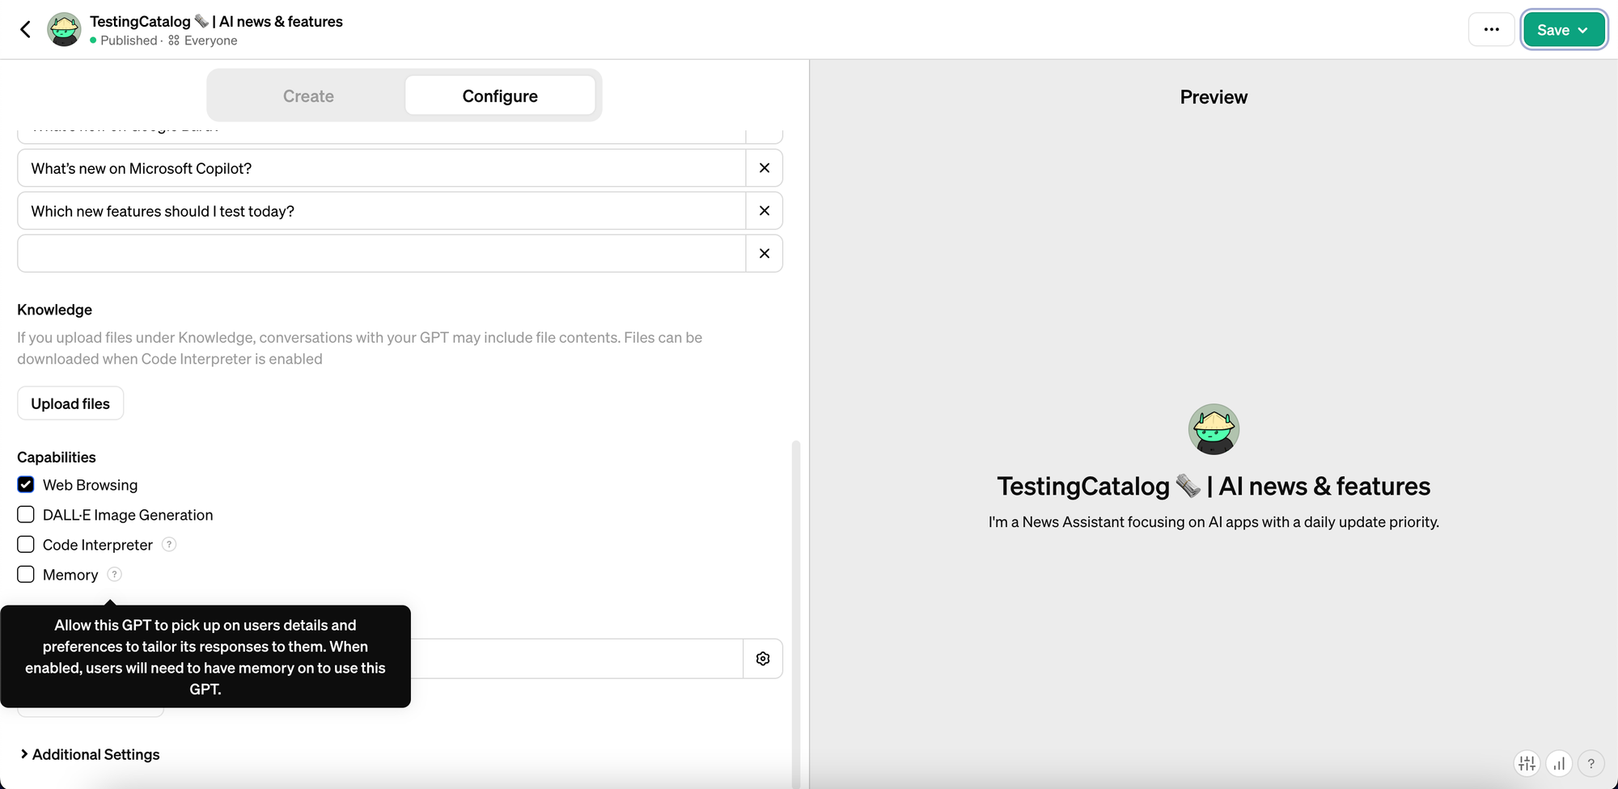Click the GPT avatar in the Preview pane
This screenshot has width=1618, height=789.
[1213, 429]
